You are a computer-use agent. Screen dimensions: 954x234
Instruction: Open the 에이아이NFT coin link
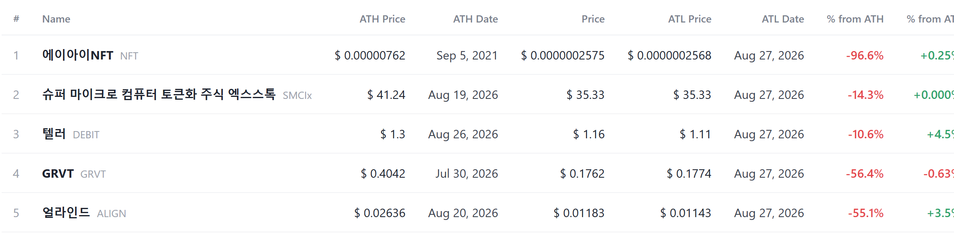[x=78, y=55]
